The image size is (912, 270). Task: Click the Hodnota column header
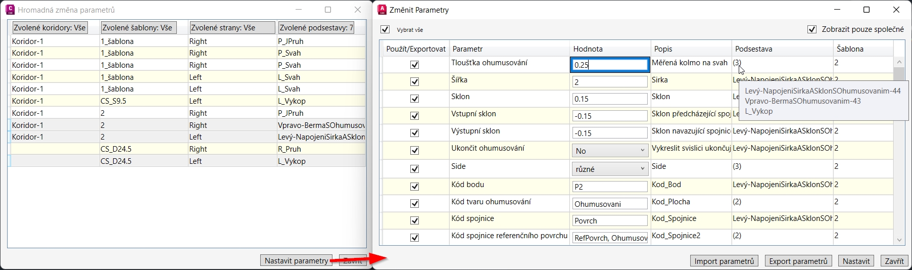point(609,49)
